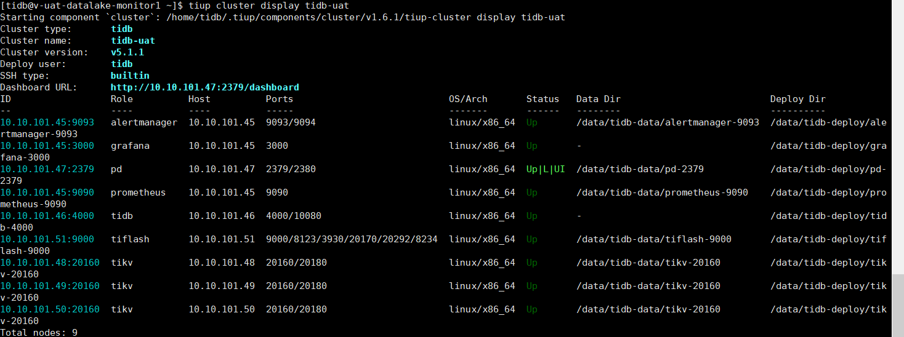904x337 pixels.
Task: Open the Dashboard URL link
Action: click(x=204, y=87)
